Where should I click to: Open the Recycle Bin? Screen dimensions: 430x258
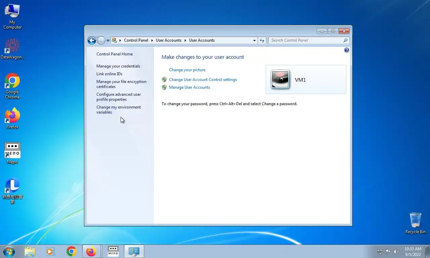tap(415, 223)
